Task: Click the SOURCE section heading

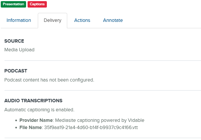Action: 14,41
